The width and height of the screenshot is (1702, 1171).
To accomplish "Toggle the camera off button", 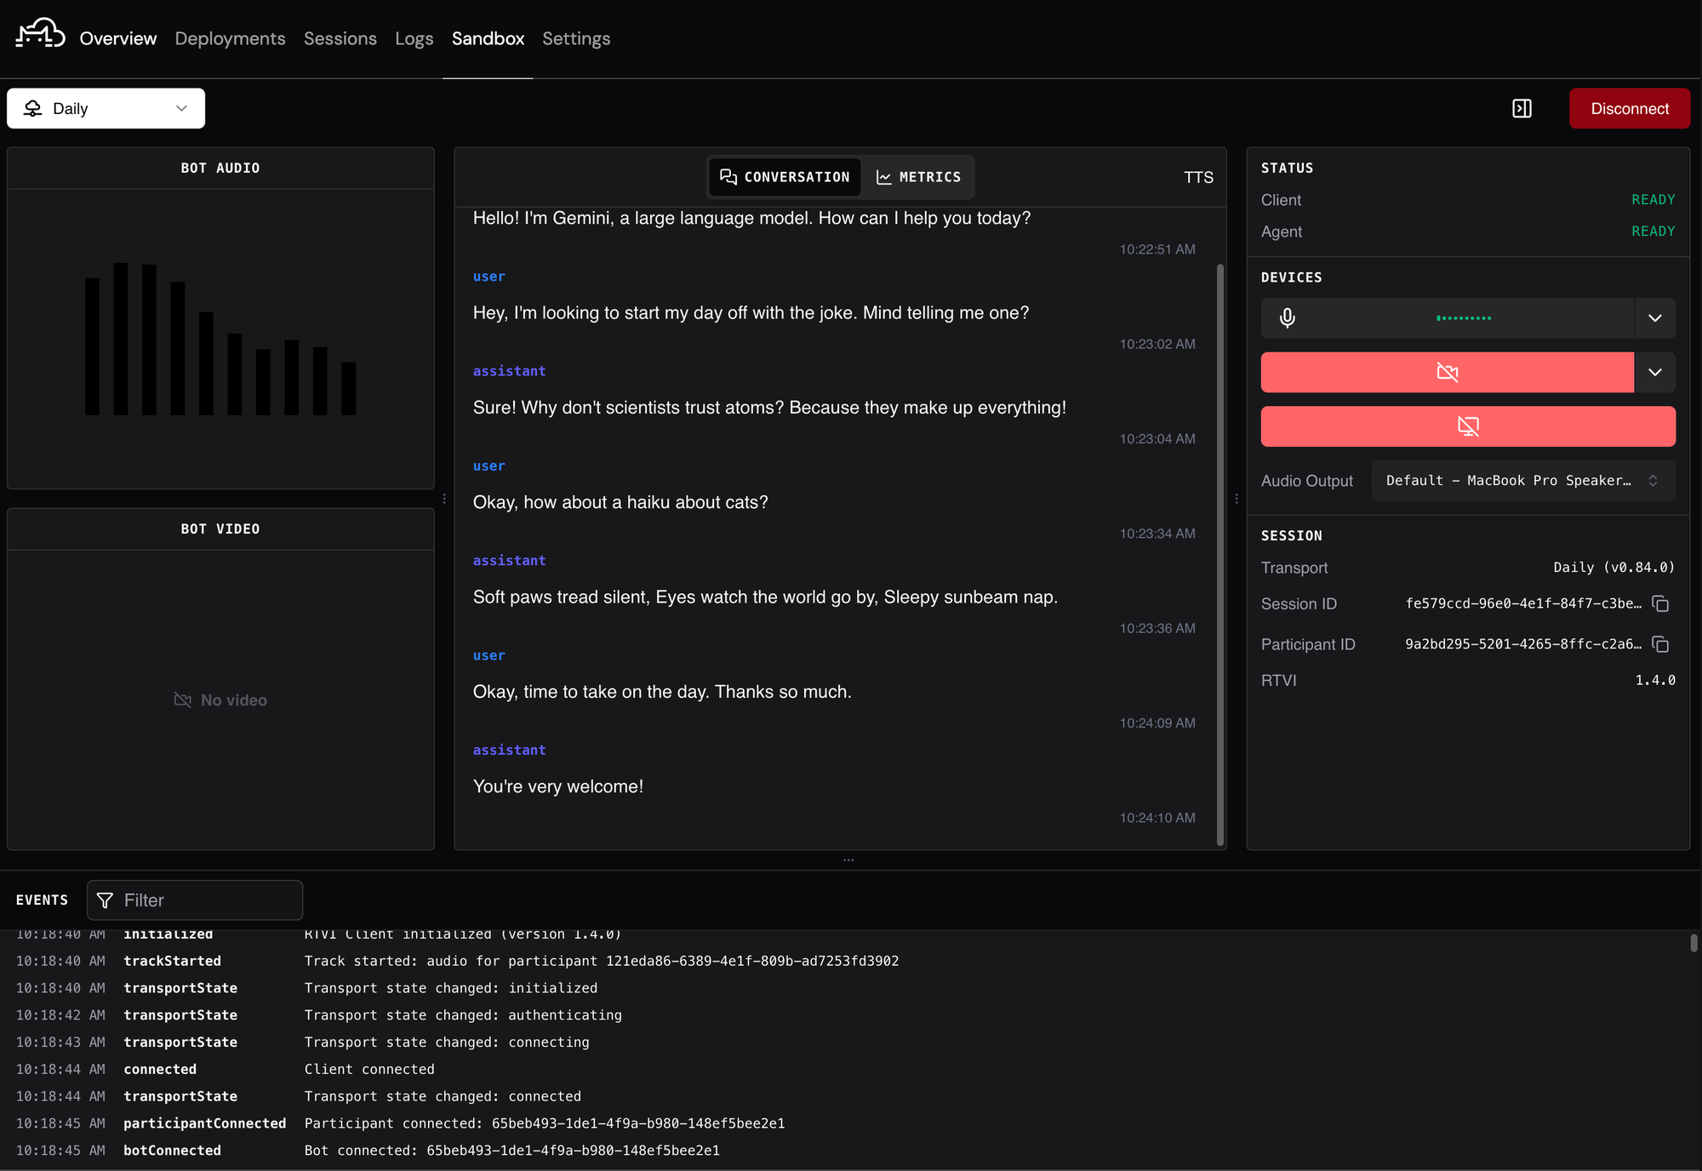I will click(1447, 372).
